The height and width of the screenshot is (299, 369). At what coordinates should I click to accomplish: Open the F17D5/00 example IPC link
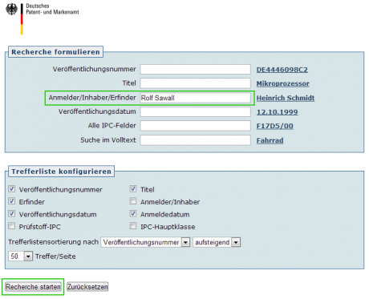[274, 126]
